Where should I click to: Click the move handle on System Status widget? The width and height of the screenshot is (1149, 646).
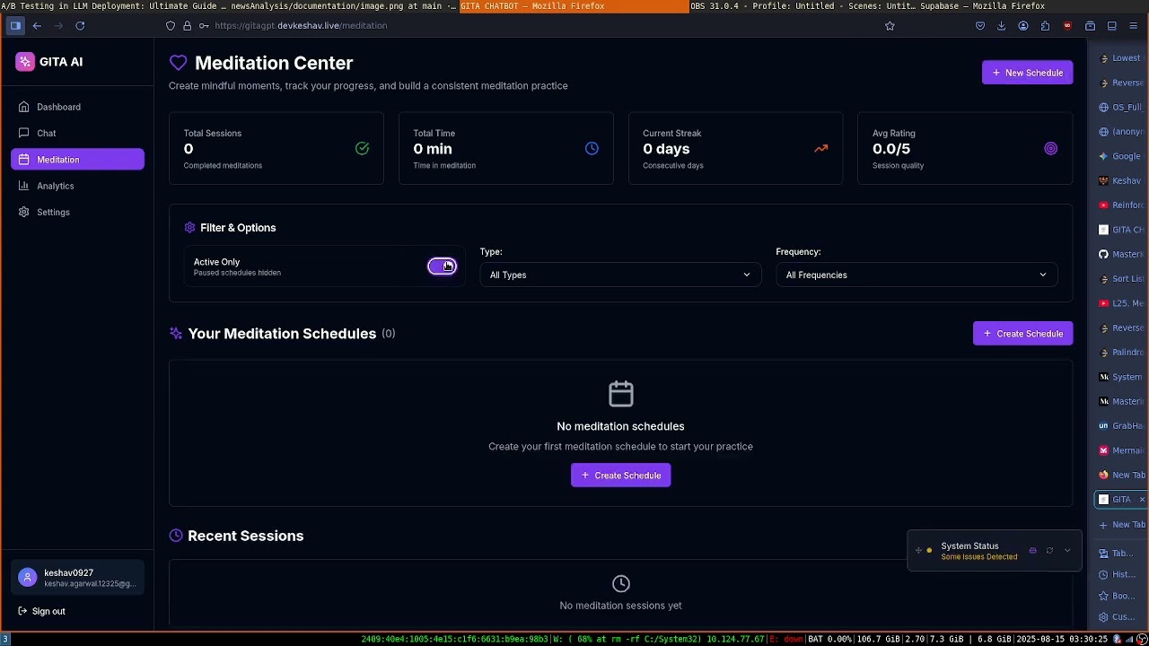(918, 550)
